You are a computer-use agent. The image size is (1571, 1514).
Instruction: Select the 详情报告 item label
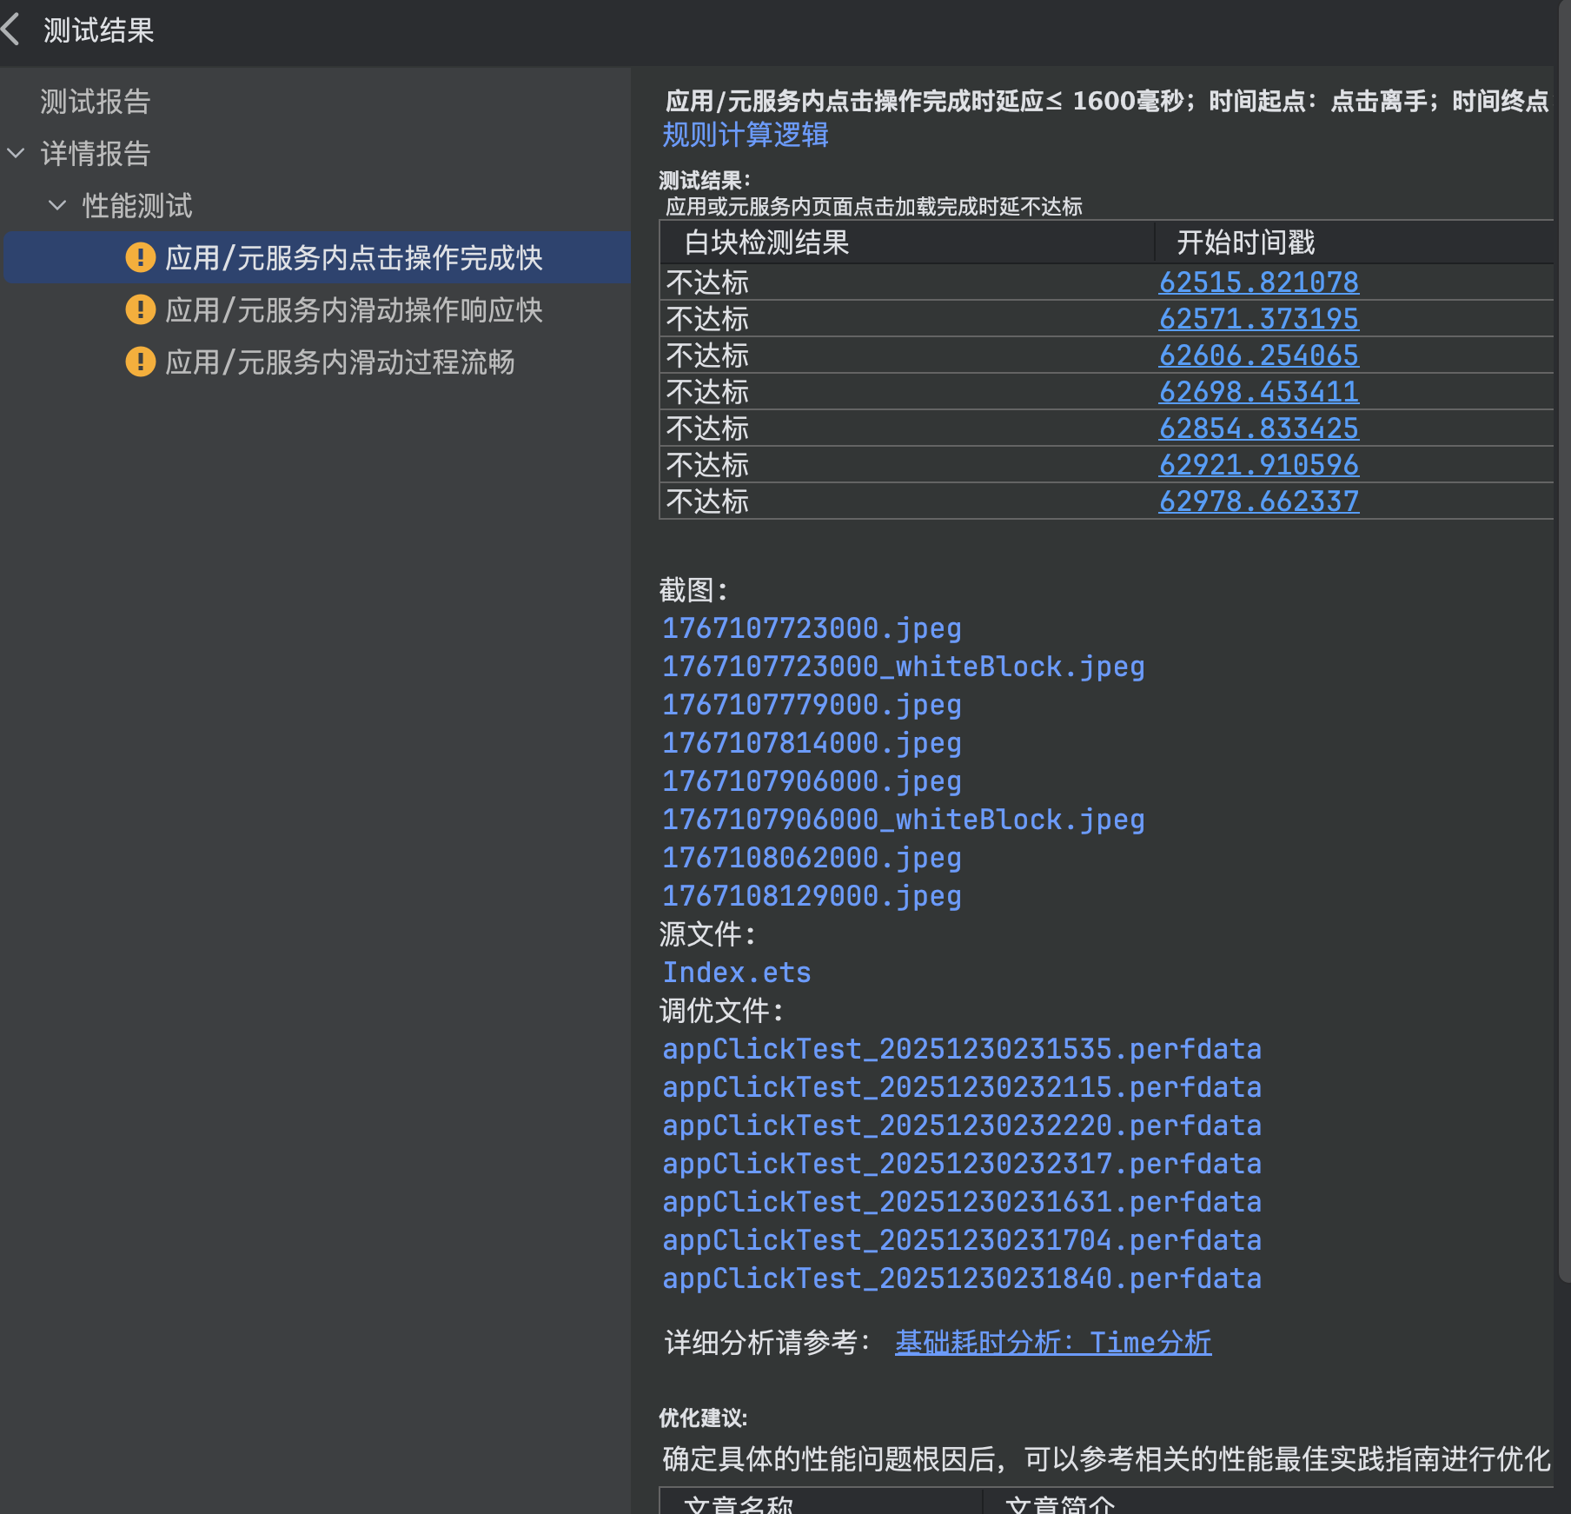(x=96, y=154)
